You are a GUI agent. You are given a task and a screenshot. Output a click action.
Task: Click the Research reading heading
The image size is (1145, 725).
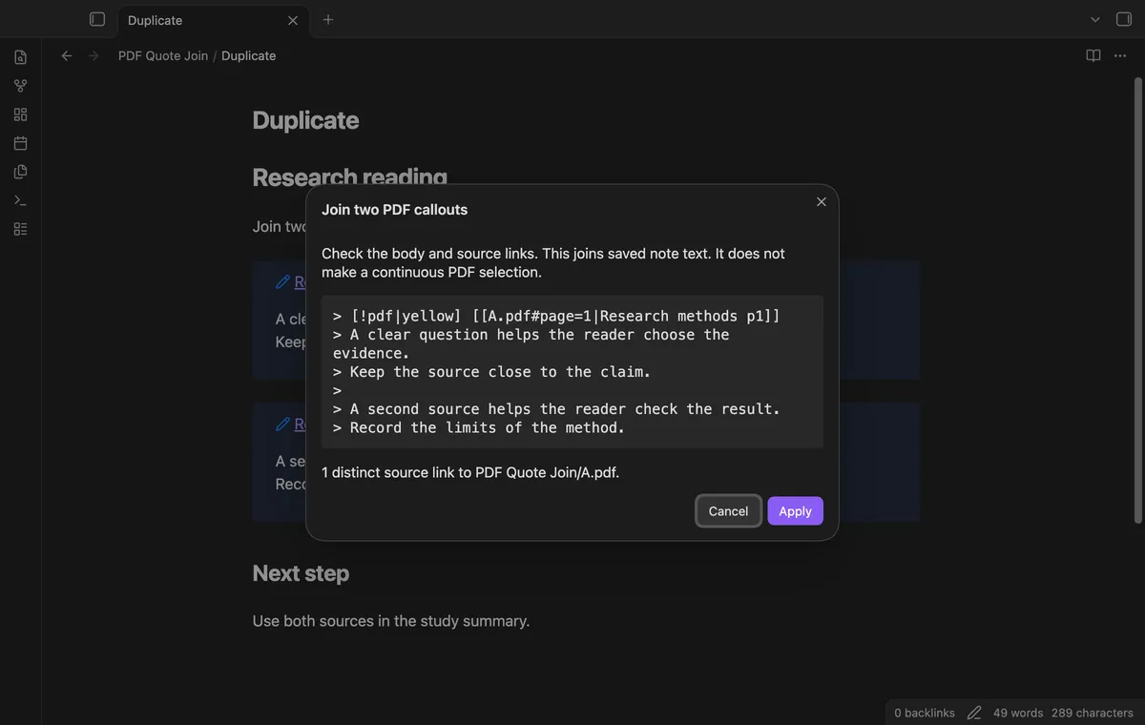[x=349, y=177]
